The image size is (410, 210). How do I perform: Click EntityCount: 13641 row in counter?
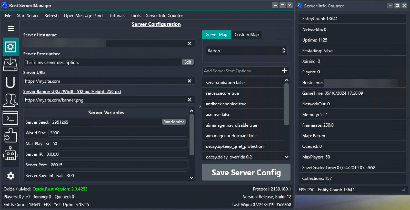(352, 19)
